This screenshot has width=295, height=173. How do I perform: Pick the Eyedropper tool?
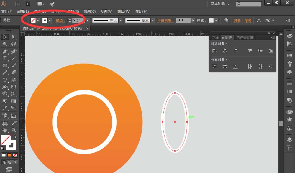pyautogui.click(x=5, y=108)
